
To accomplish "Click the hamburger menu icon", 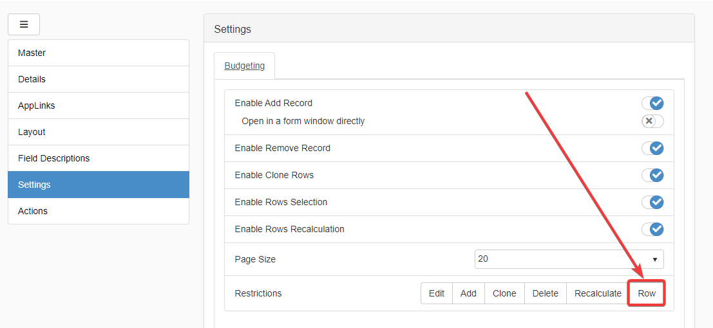I will [x=24, y=24].
